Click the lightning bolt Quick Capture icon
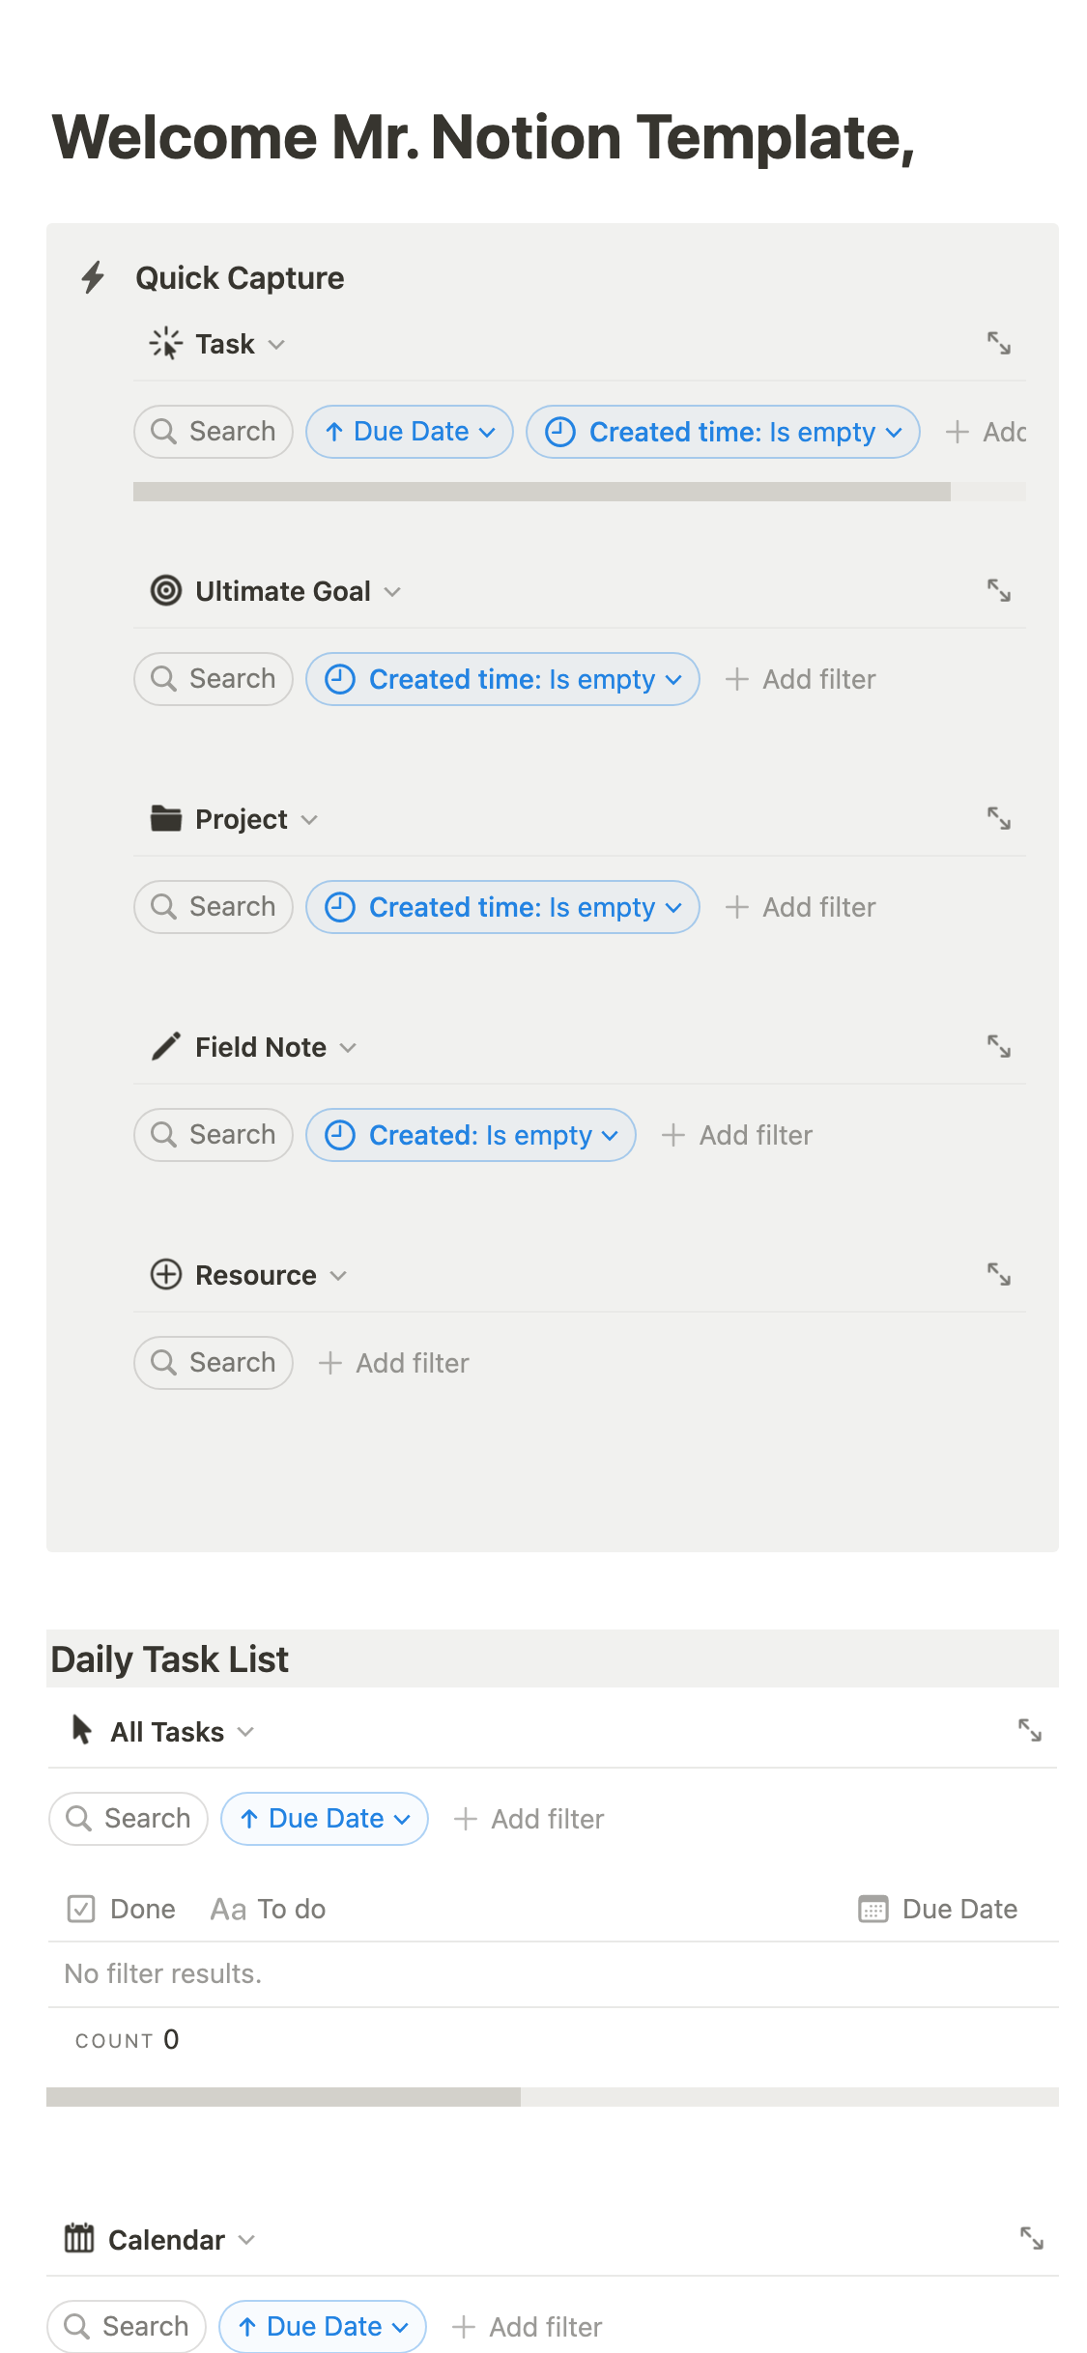 [93, 278]
